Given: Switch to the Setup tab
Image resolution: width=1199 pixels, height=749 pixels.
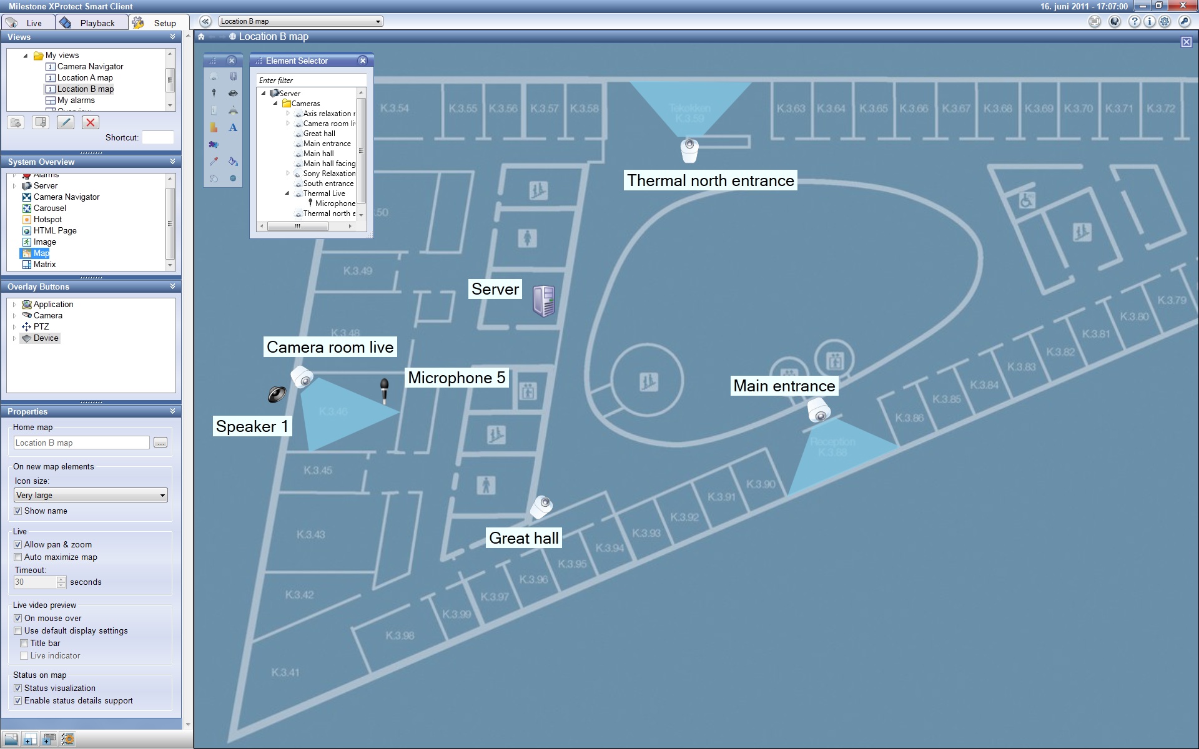Looking at the screenshot, I should [159, 23].
